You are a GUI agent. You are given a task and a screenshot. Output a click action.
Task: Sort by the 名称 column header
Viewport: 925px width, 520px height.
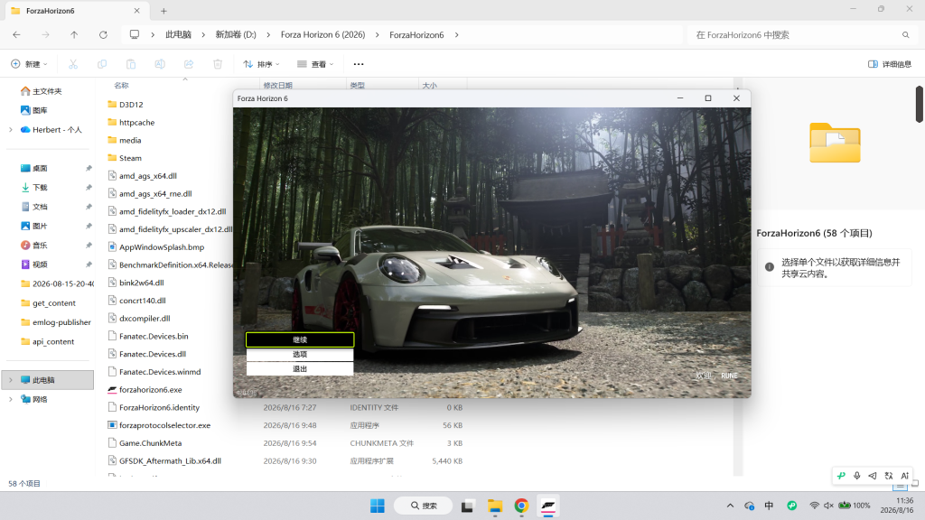(x=122, y=86)
